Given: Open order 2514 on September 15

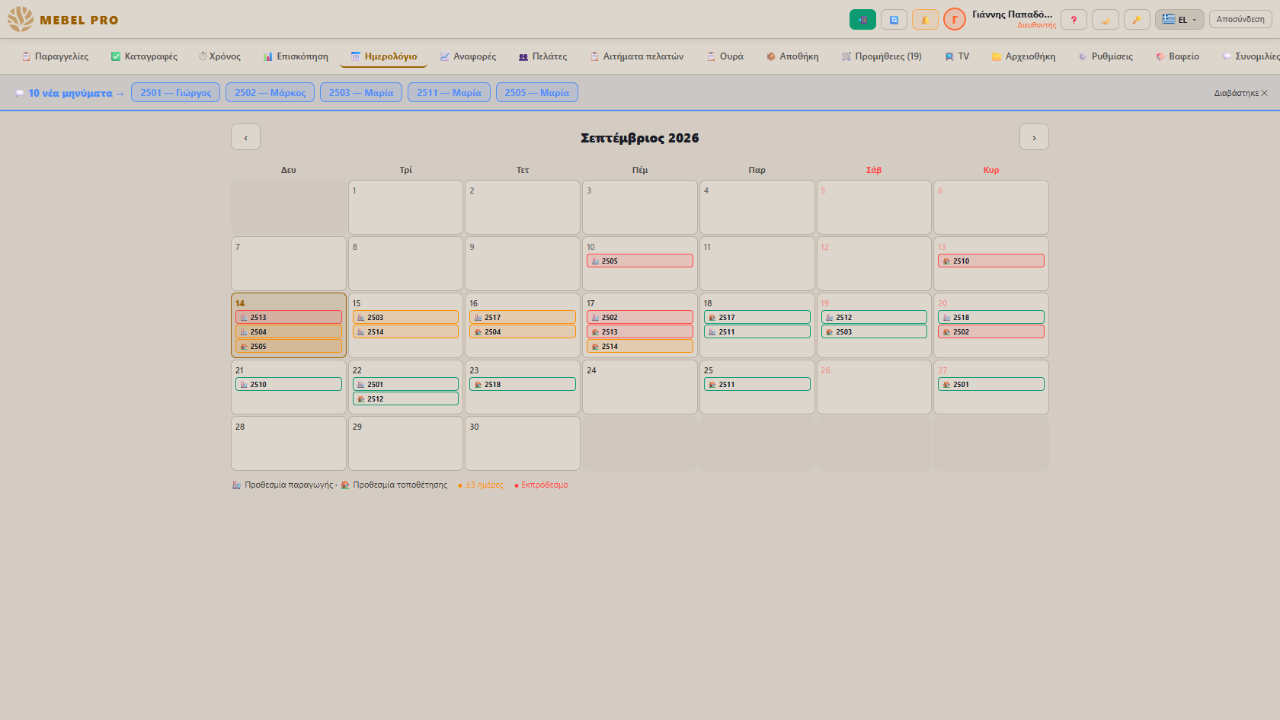Looking at the screenshot, I should (405, 331).
